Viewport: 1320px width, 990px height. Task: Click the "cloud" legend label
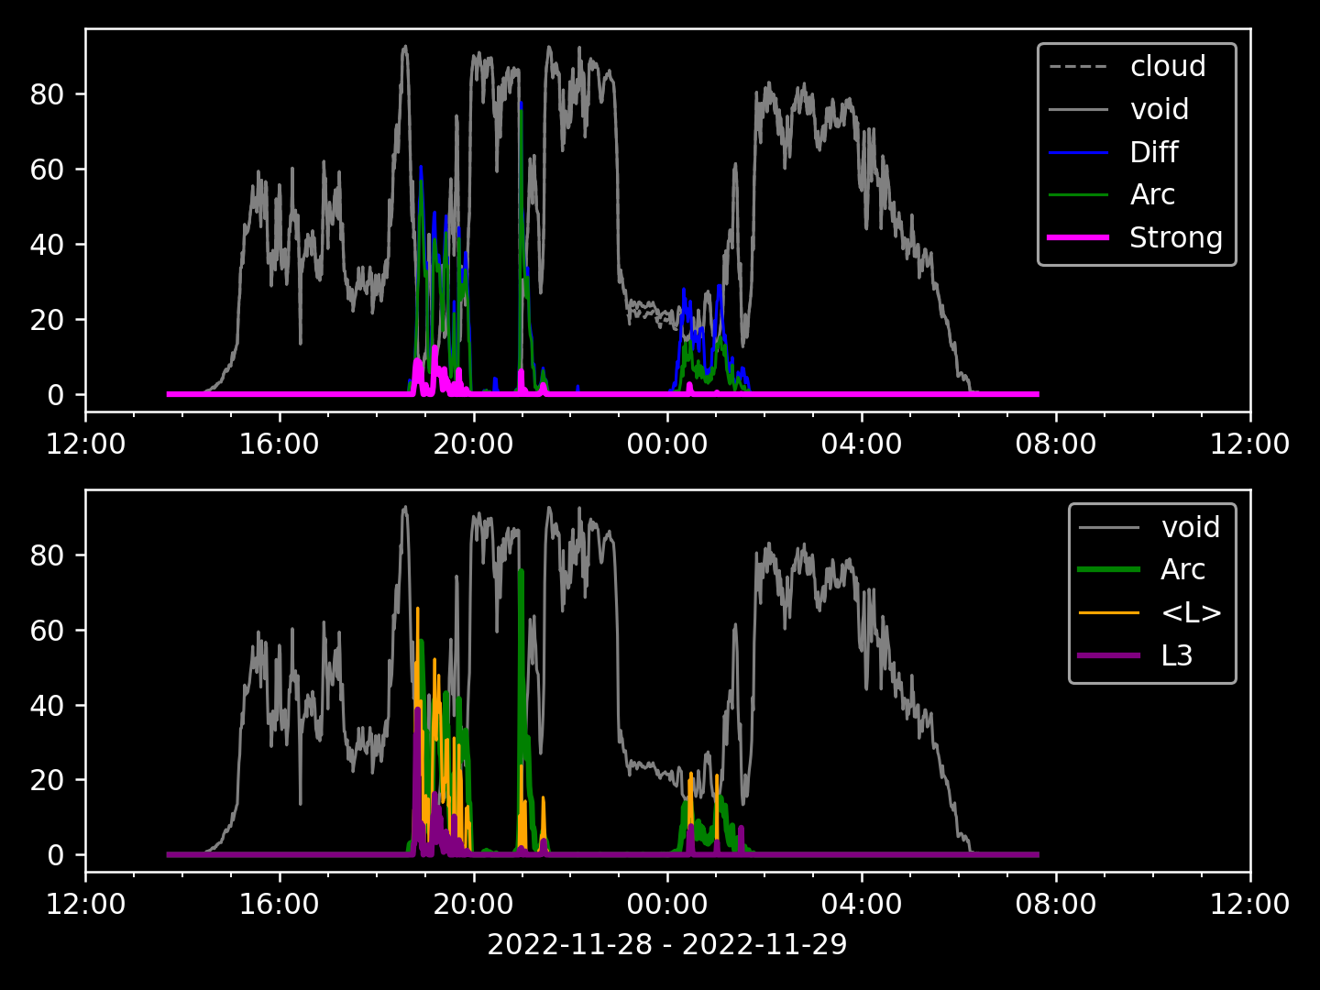click(1167, 66)
